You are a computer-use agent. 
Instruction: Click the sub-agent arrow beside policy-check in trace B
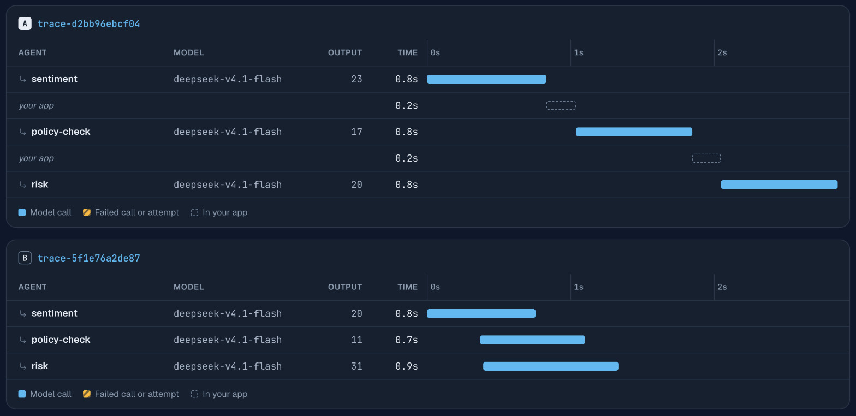point(23,340)
